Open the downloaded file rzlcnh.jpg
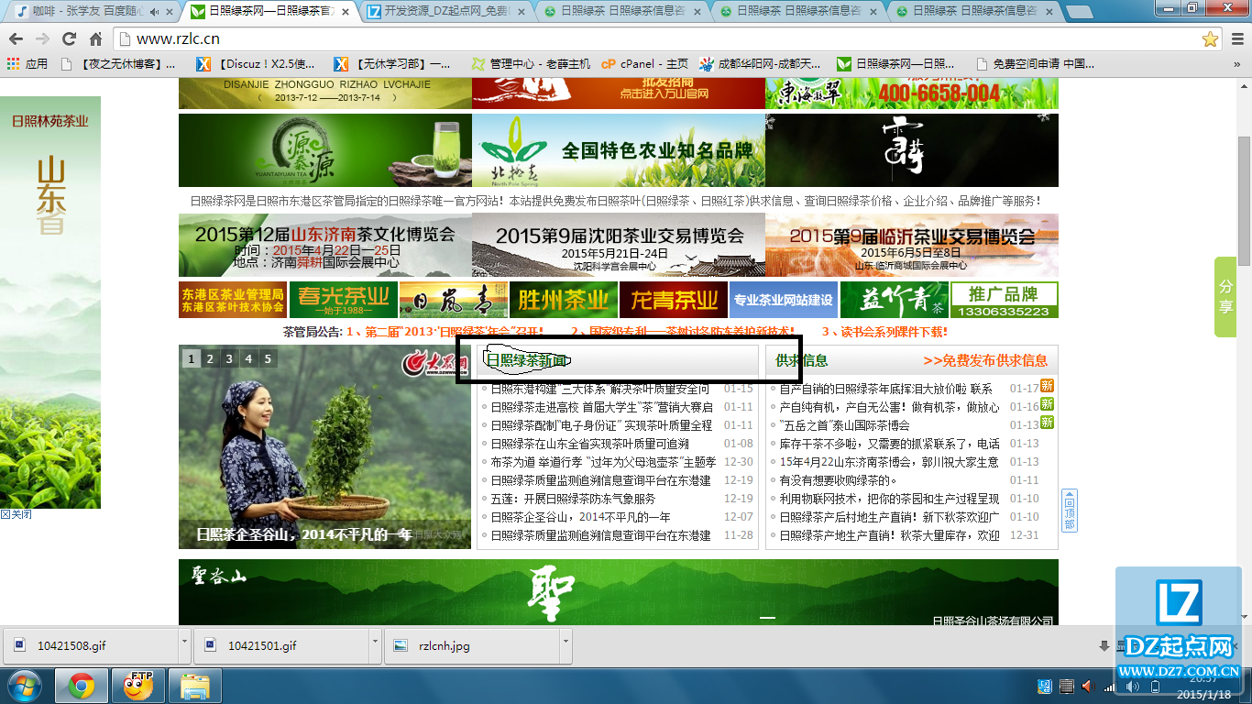Viewport: 1252px width, 704px height. [471, 645]
